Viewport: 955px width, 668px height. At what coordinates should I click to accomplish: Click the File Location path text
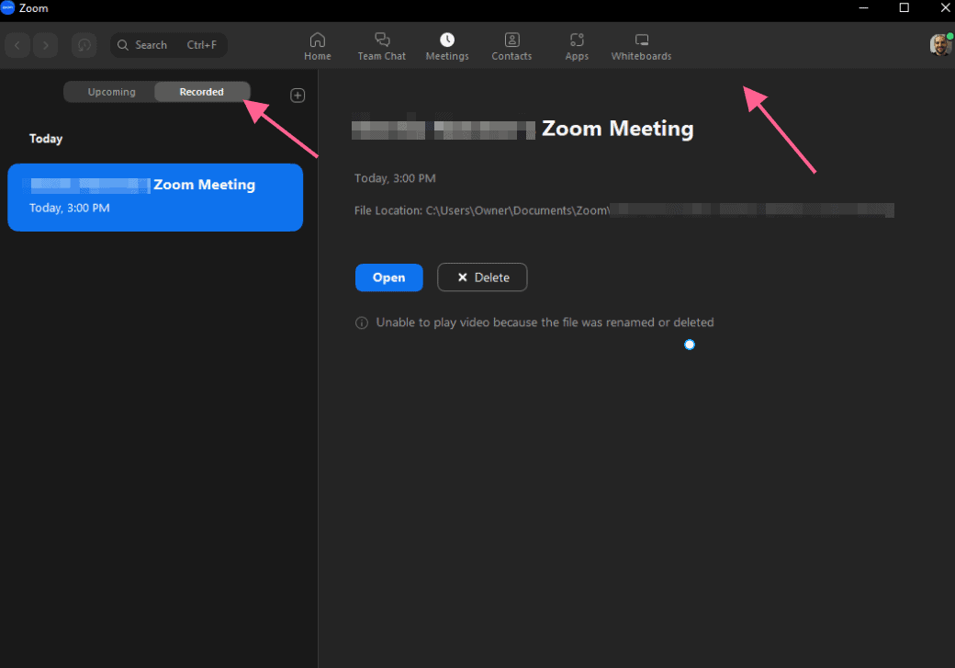pos(624,210)
